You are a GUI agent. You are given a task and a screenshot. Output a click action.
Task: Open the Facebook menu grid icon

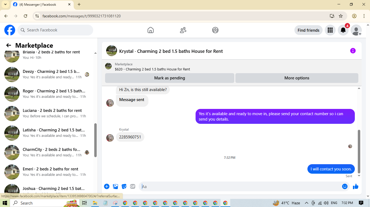pyautogui.click(x=330, y=30)
